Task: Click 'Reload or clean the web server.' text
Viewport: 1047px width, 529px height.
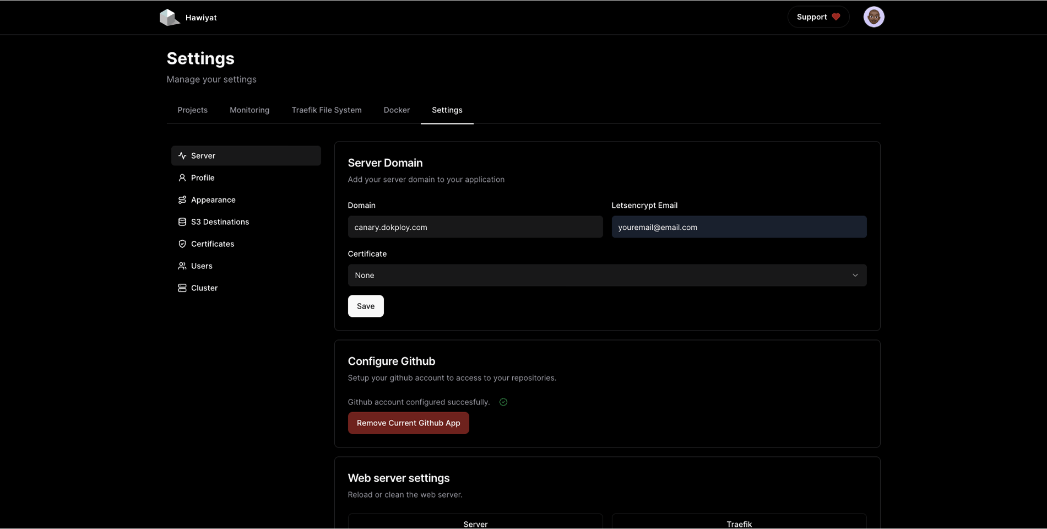Action: (405, 495)
